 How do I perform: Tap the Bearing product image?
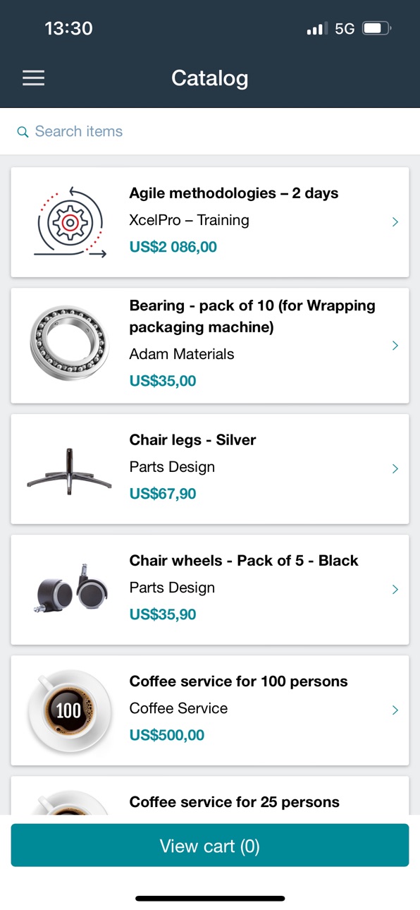click(x=70, y=345)
